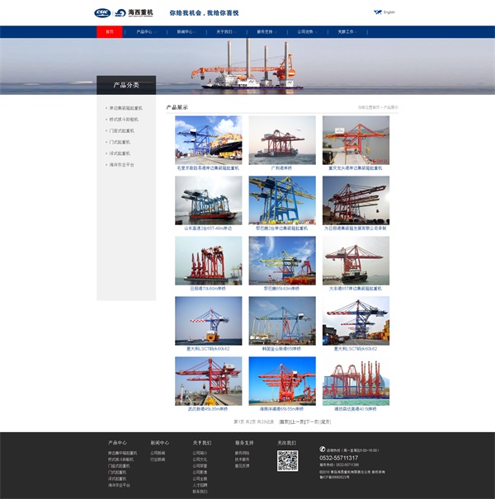The width and height of the screenshot is (495, 499).
Task: Go to next page via 下一页
Action: 312,421
